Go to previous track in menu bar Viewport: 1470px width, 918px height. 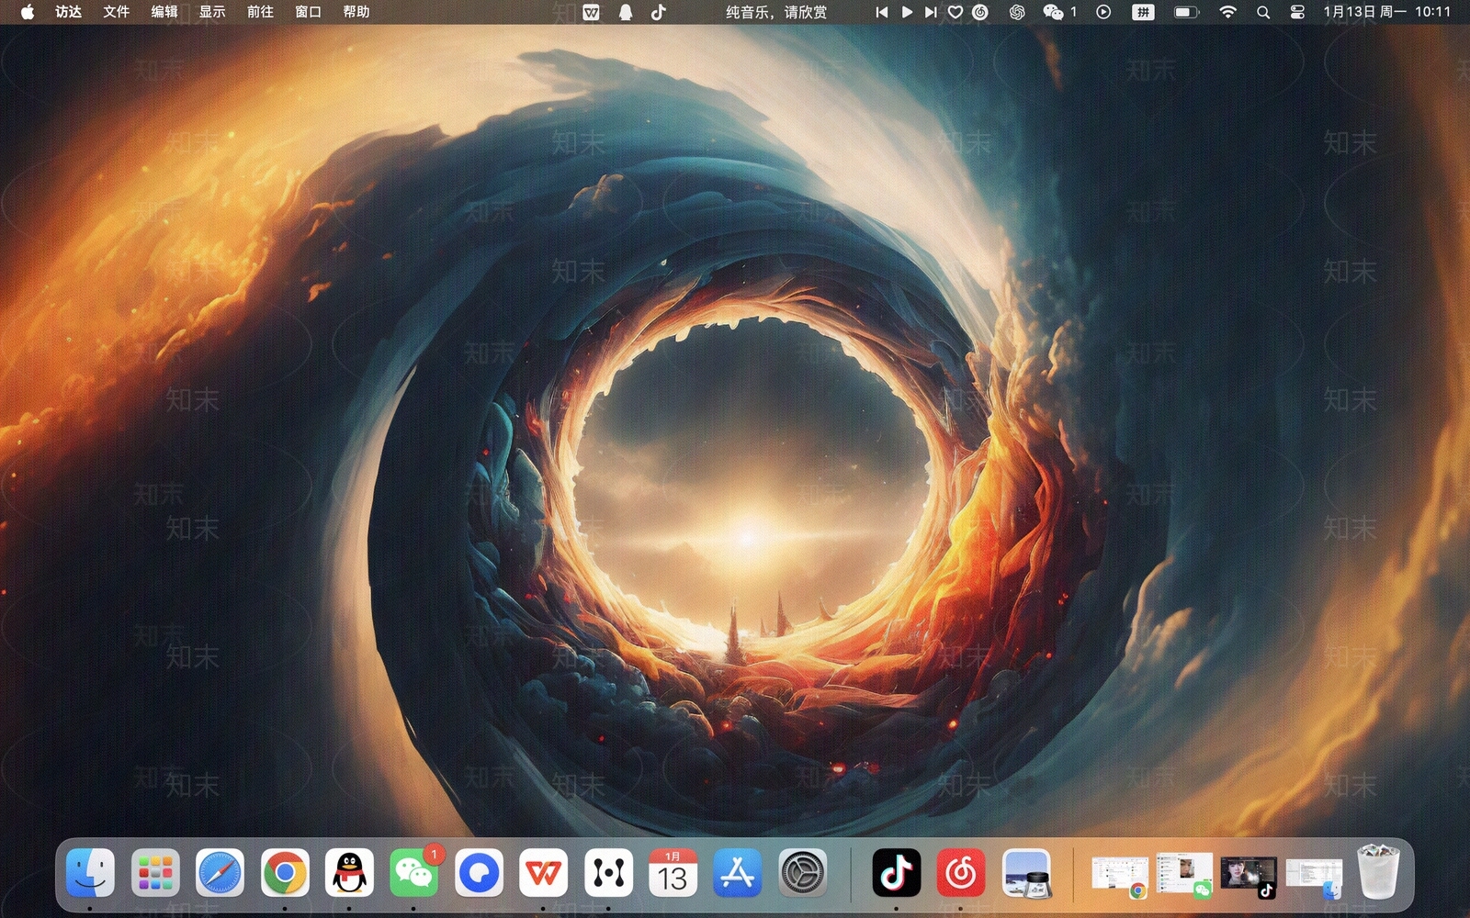click(x=882, y=12)
